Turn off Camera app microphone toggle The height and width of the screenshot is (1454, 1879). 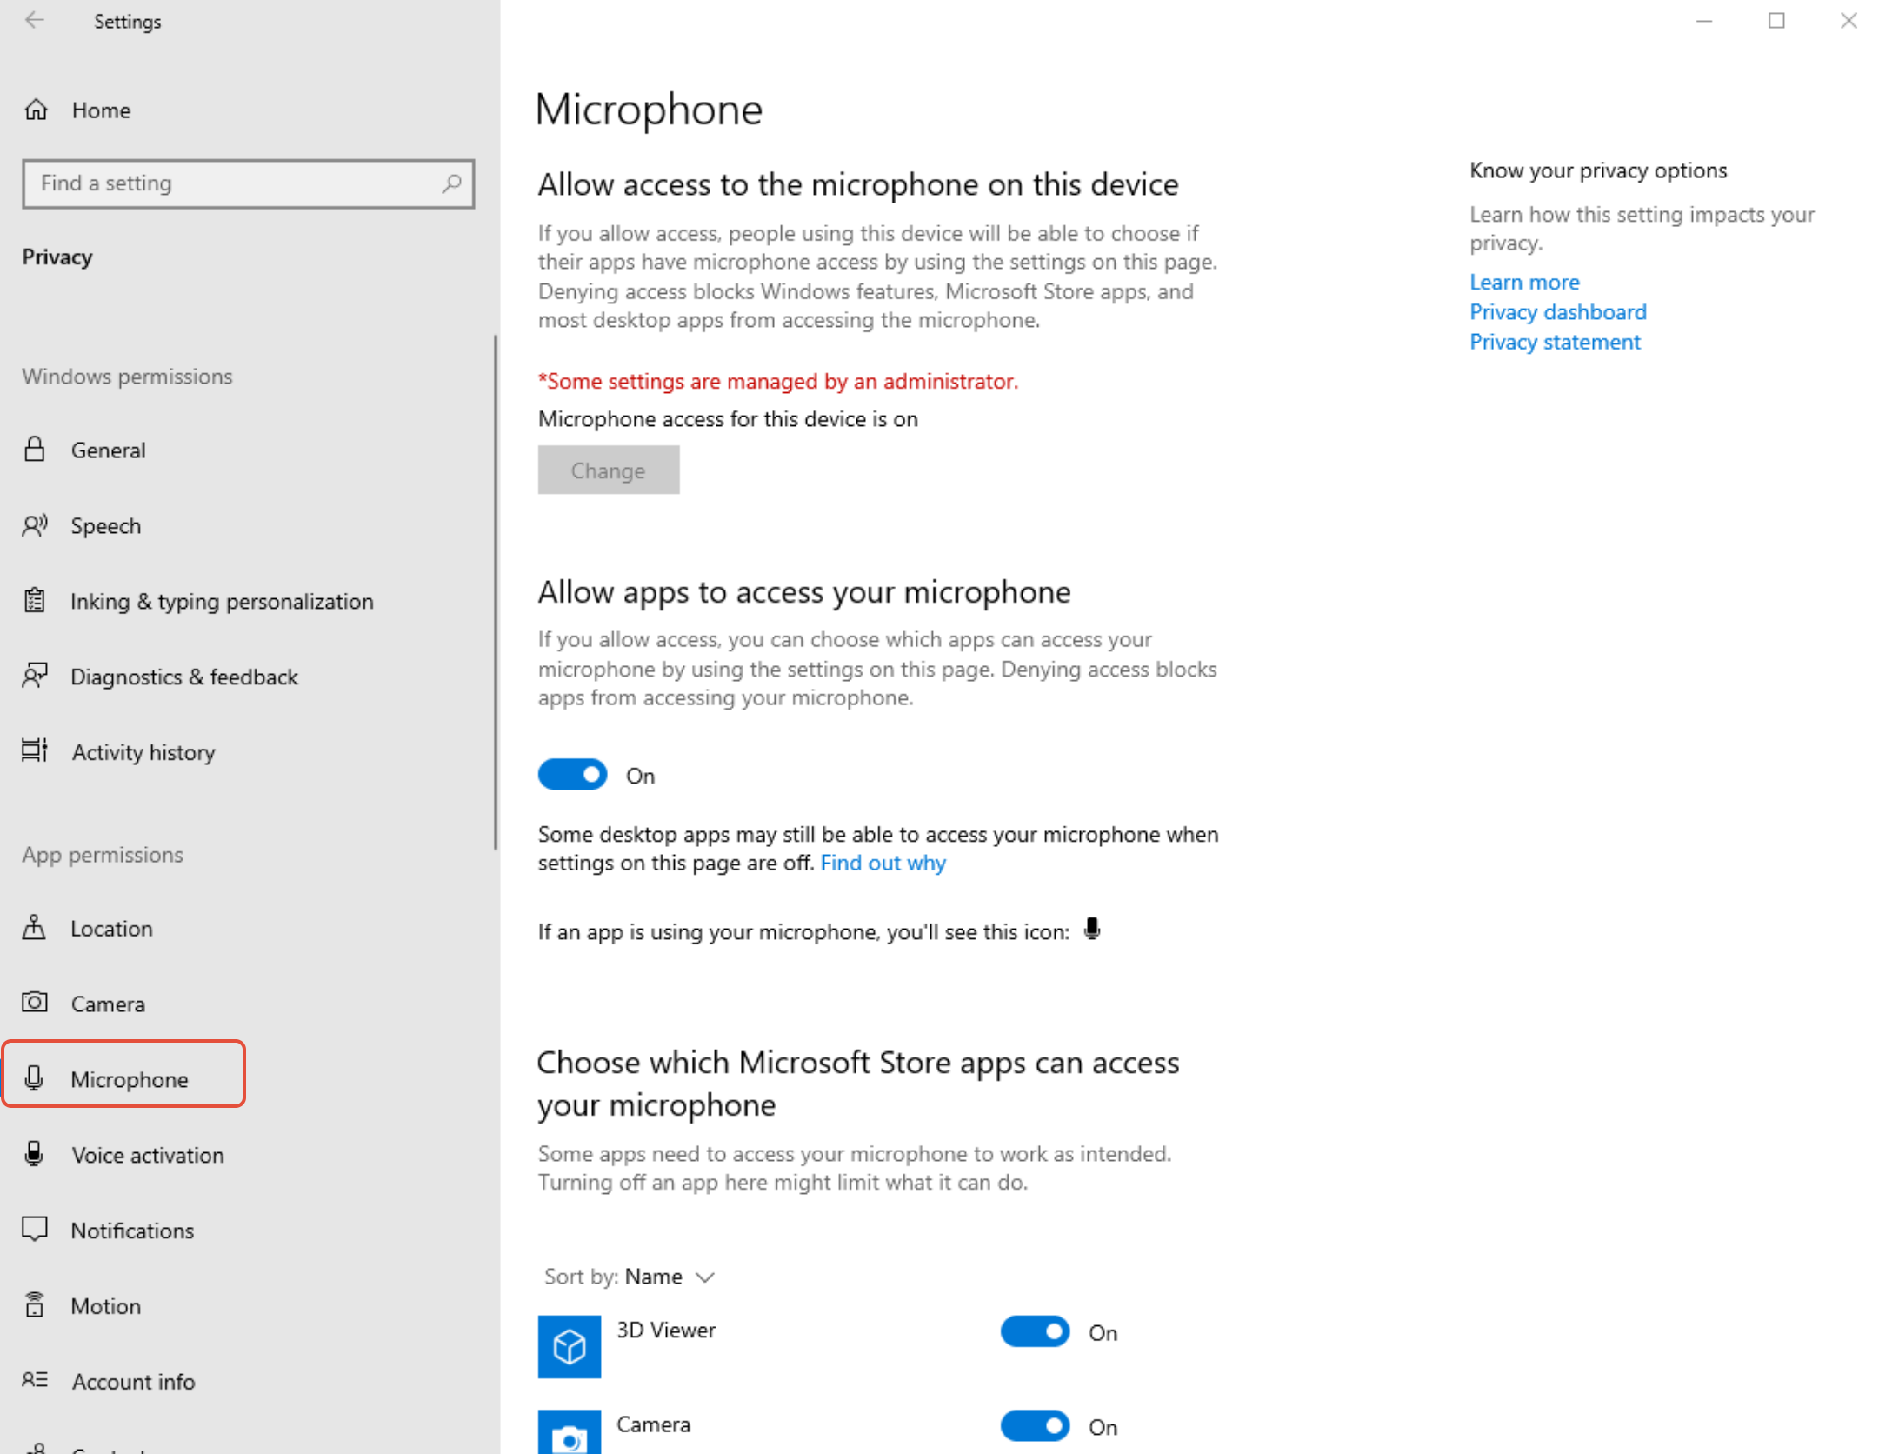tap(1034, 1426)
